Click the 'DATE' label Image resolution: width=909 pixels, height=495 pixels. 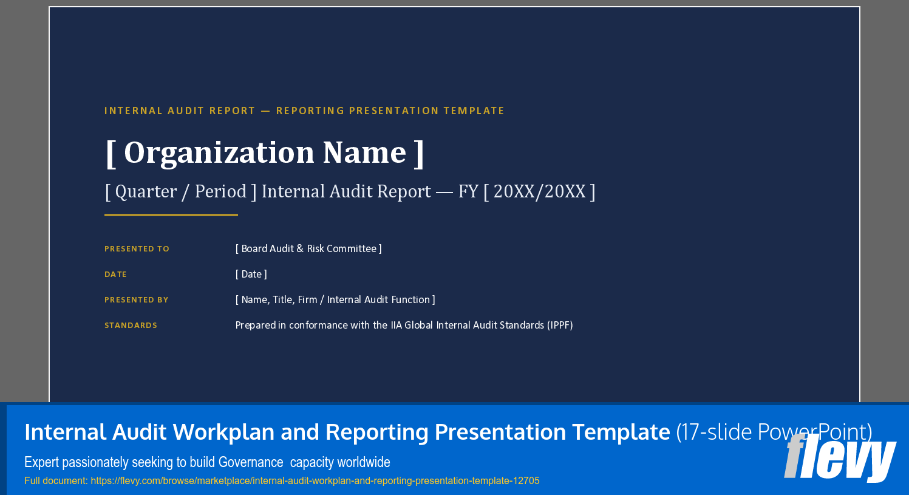115,275
